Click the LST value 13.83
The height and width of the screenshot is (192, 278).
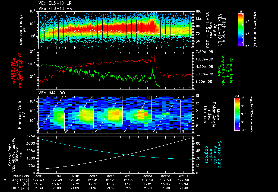coord(165,184)
